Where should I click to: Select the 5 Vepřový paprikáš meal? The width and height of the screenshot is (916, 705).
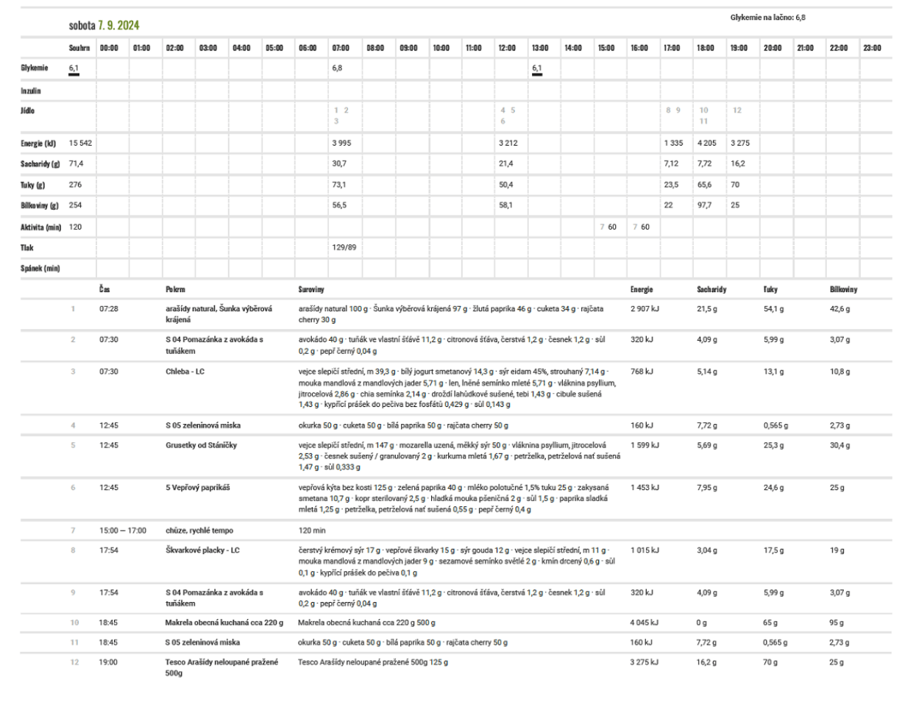[197, 487]
